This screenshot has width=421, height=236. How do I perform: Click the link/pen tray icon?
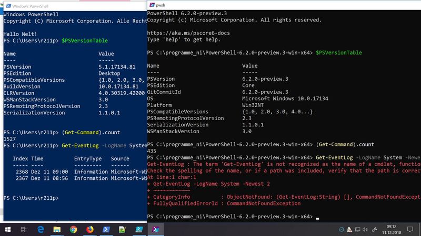(374, 229)
